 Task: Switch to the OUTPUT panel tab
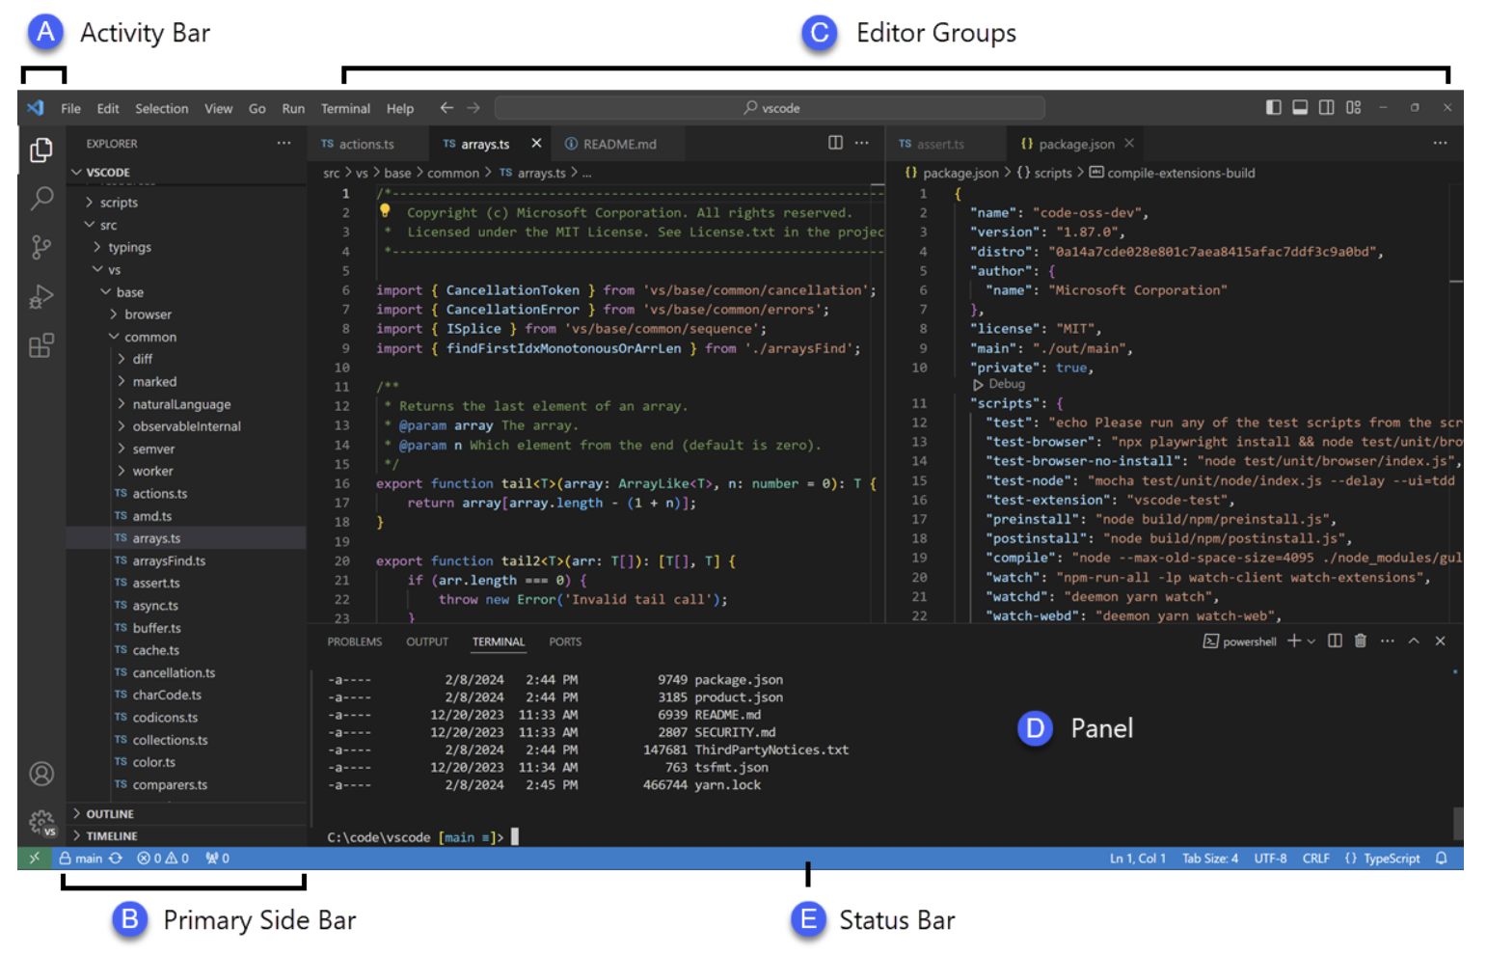pos(427,641)
